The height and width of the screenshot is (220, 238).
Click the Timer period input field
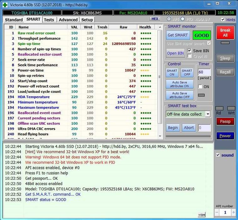(x=204, y=72)
